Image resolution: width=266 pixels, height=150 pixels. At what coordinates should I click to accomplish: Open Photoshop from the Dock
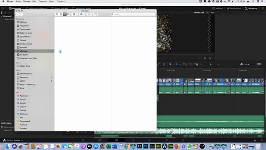tap(146, 146)
